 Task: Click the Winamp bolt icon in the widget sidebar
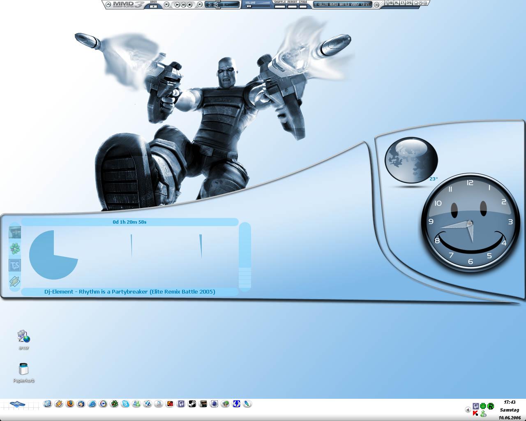(15, 282)
